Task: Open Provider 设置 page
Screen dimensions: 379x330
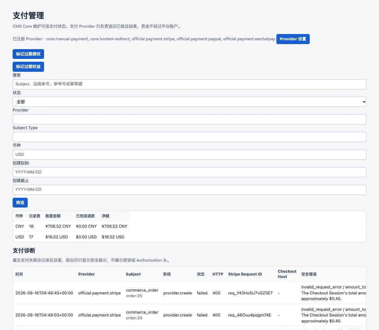Action: [x=293, y=39]
